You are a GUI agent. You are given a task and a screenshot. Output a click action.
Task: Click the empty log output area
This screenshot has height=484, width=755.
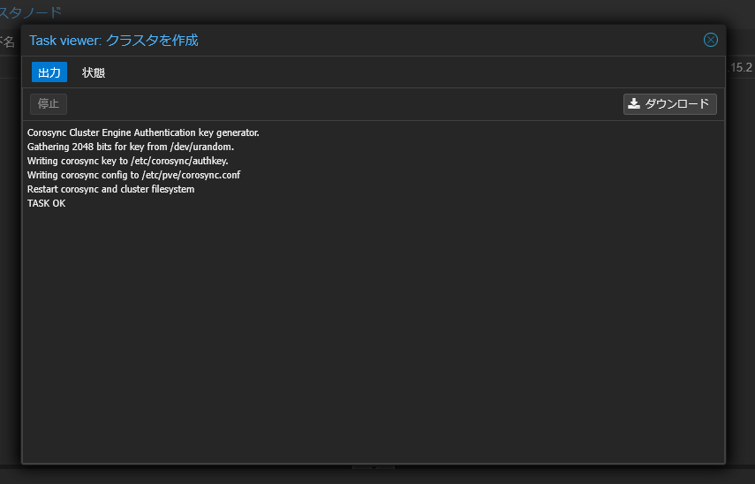coord(374,332)
